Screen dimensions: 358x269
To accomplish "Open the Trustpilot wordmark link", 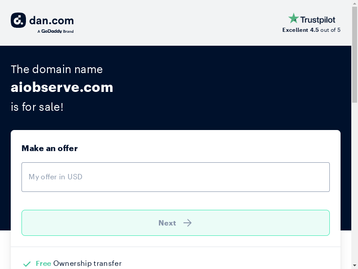I will pyautogui.click(x=318, y=20).
